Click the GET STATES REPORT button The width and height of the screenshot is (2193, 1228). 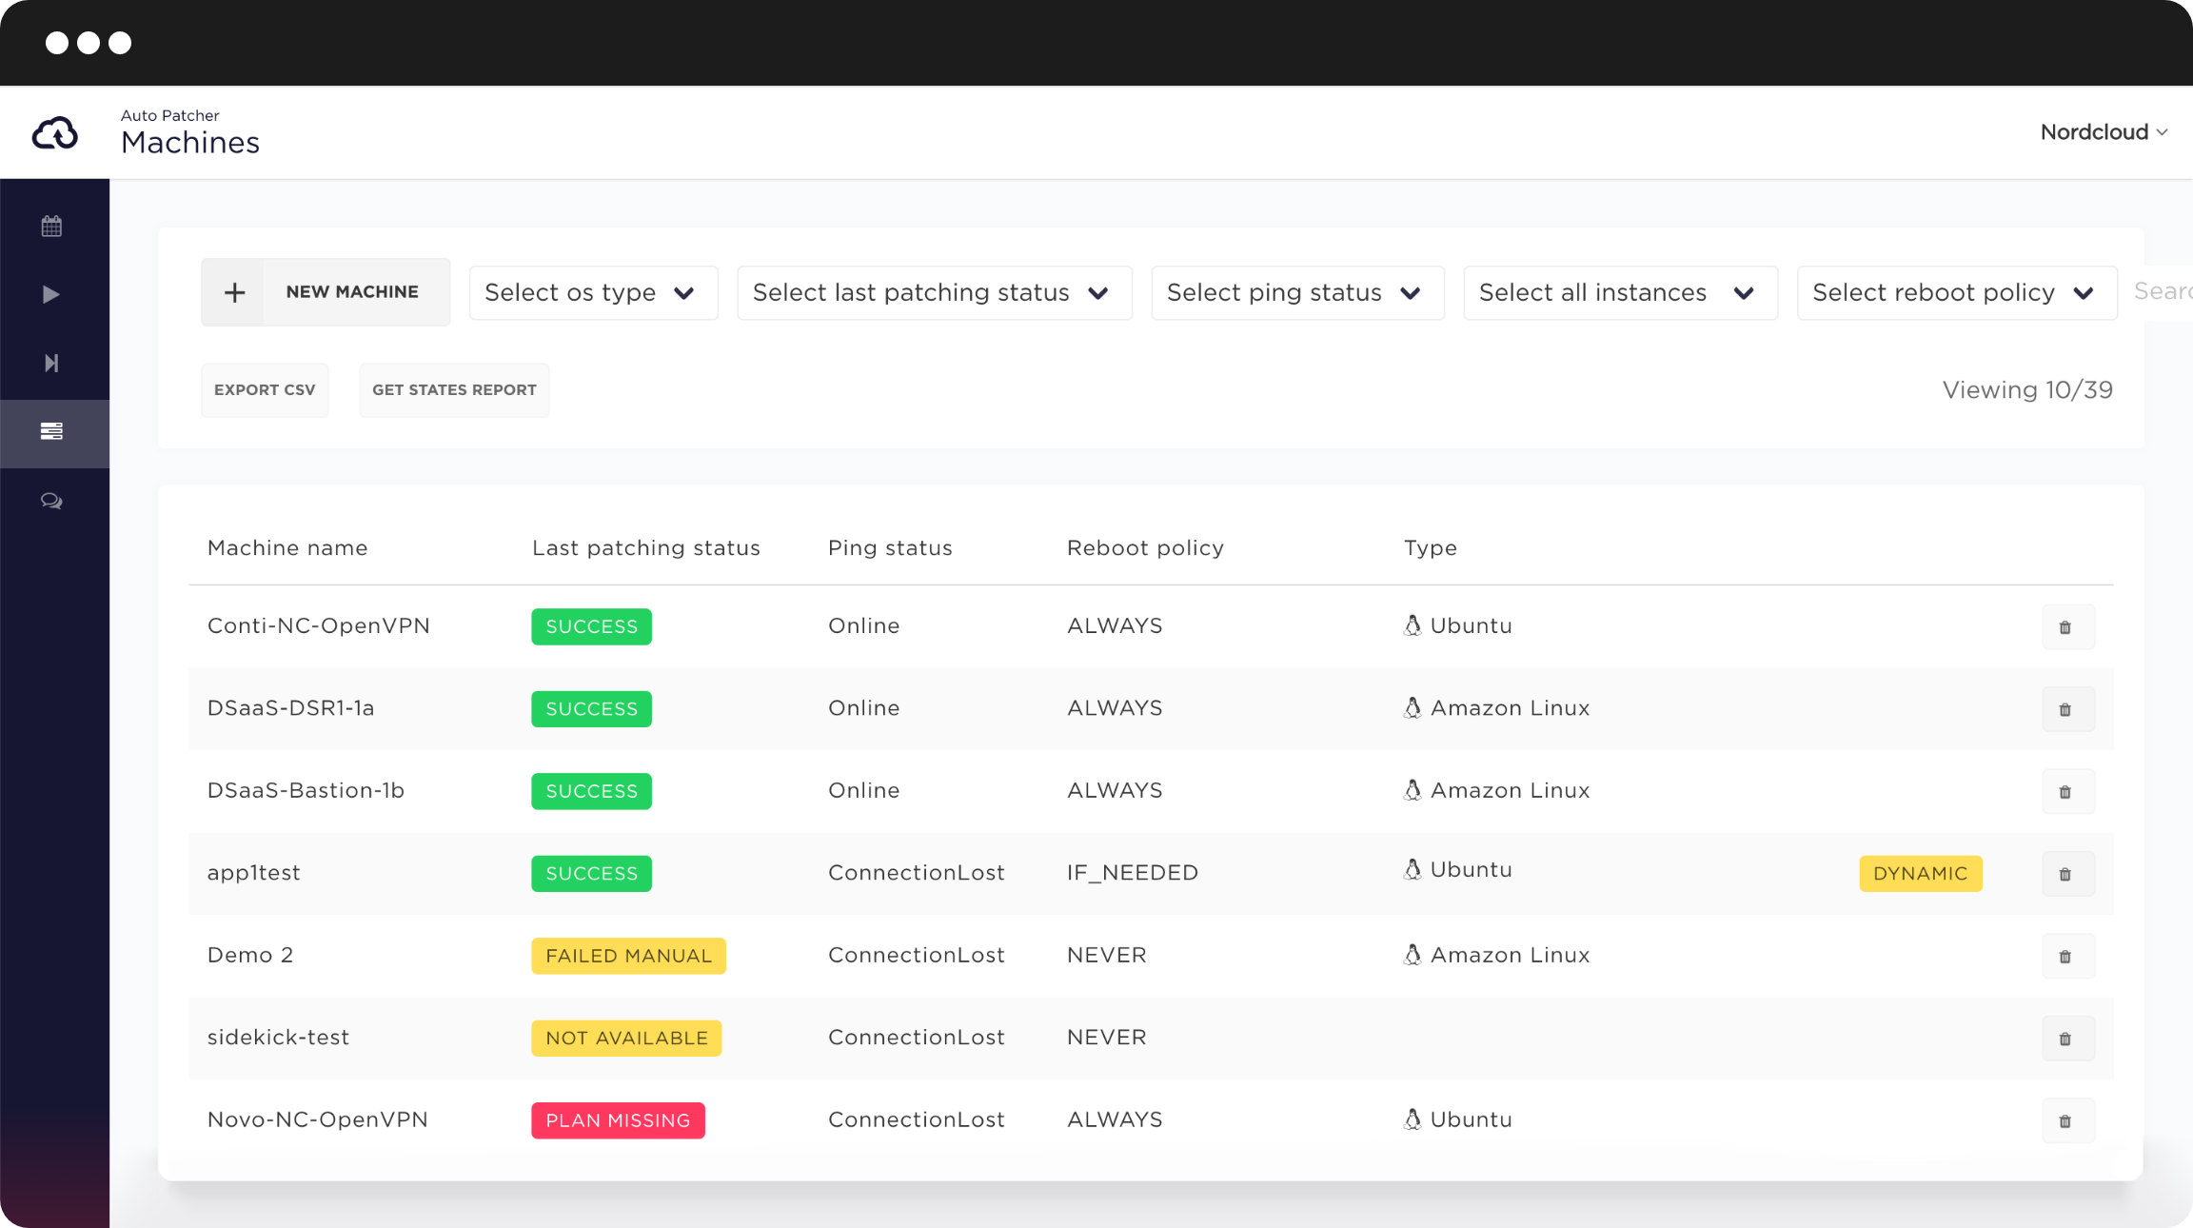tap(453, 388)
